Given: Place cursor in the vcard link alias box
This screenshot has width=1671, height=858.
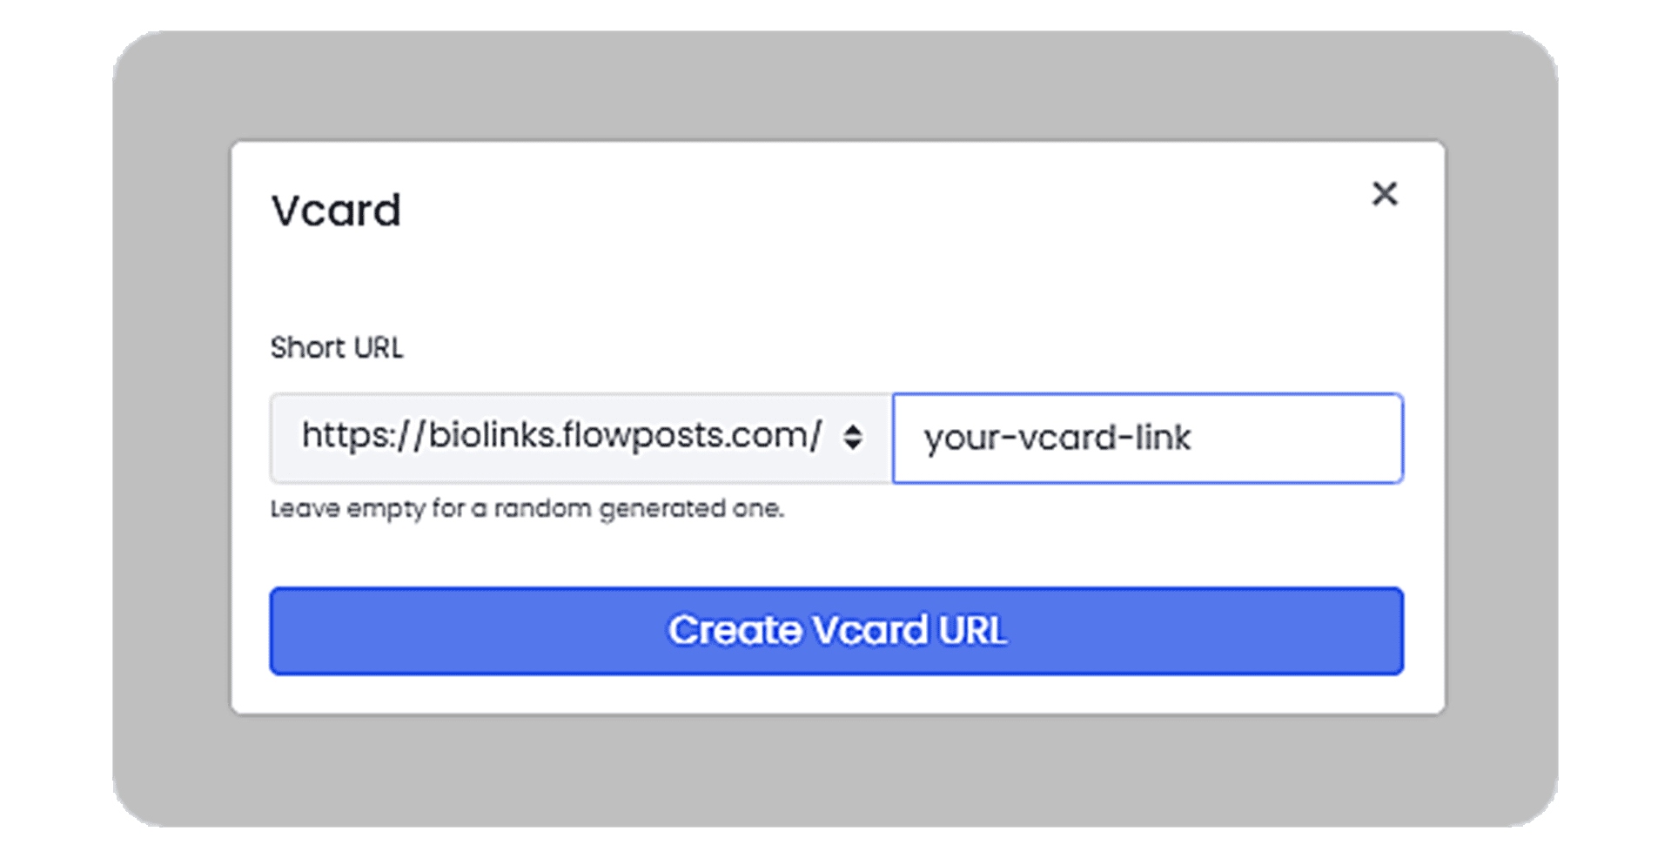Looking at the screenshot, I should pos(1148,438).
